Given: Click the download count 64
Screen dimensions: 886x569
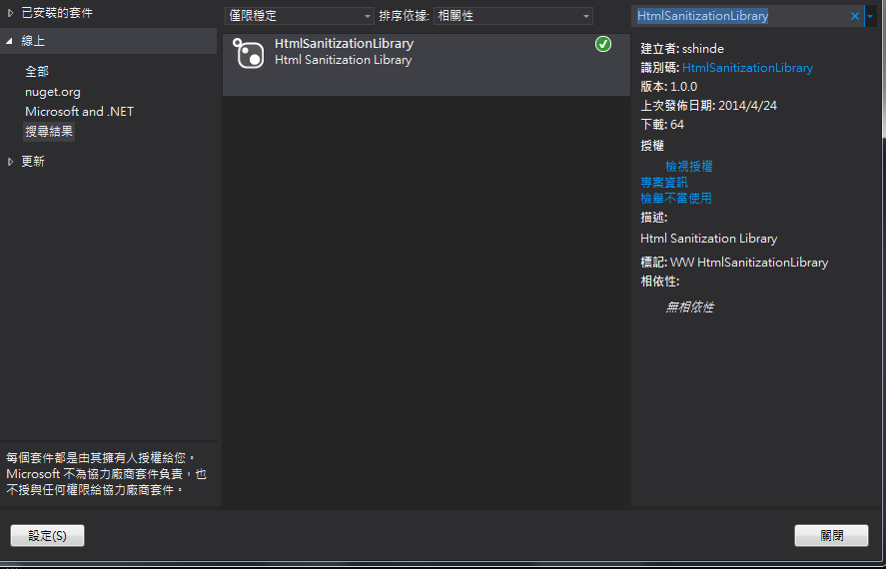Looking at the screenshot, I should point(677,124).
